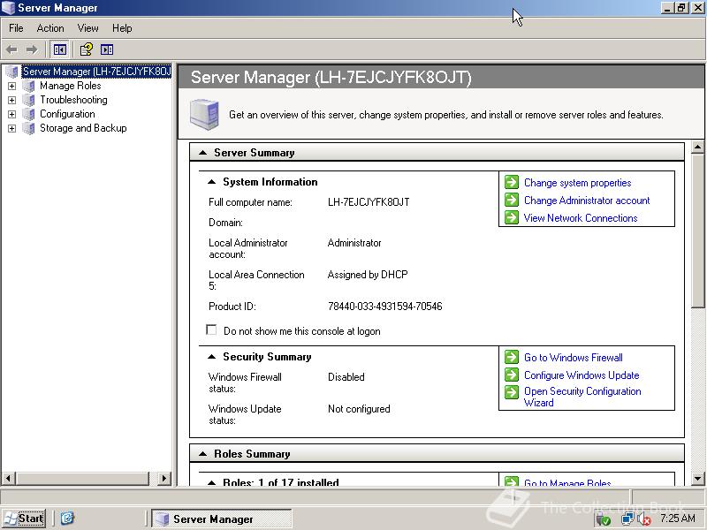Screen dimensions: 707x530
Task: Open Configure Windows Update link
Action: pos(582,375)
